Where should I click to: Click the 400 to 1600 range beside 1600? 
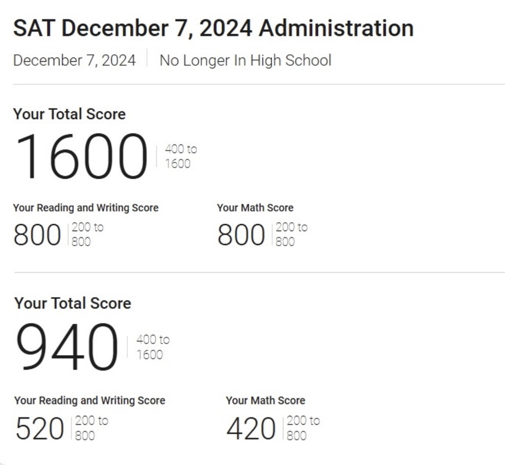[180, 156]
